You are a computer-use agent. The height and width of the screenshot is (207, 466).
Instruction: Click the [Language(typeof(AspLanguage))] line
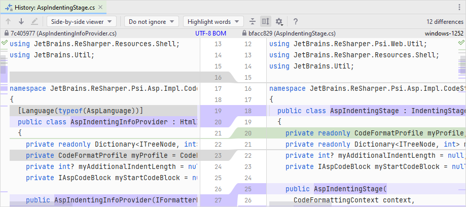pyautogui.click(x=103, y=111)
